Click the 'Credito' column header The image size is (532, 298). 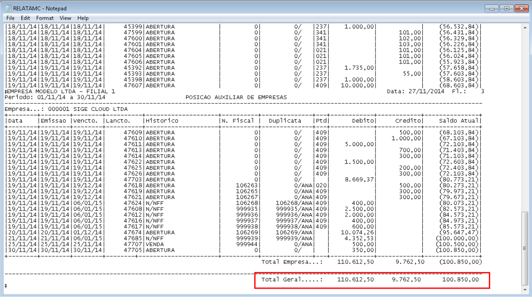[x=408, y=121]
